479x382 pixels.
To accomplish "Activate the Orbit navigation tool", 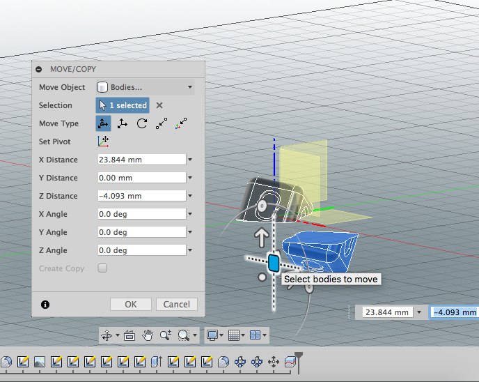I will click(107, 335).
